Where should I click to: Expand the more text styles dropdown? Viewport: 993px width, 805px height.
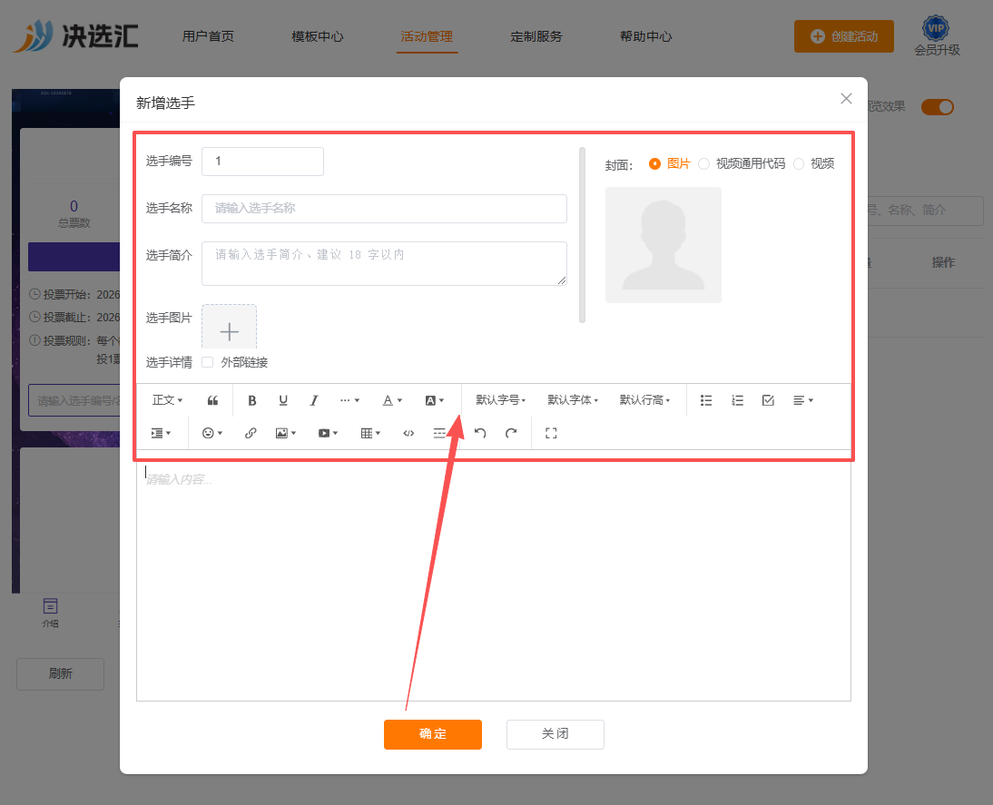tap(349, 400)
